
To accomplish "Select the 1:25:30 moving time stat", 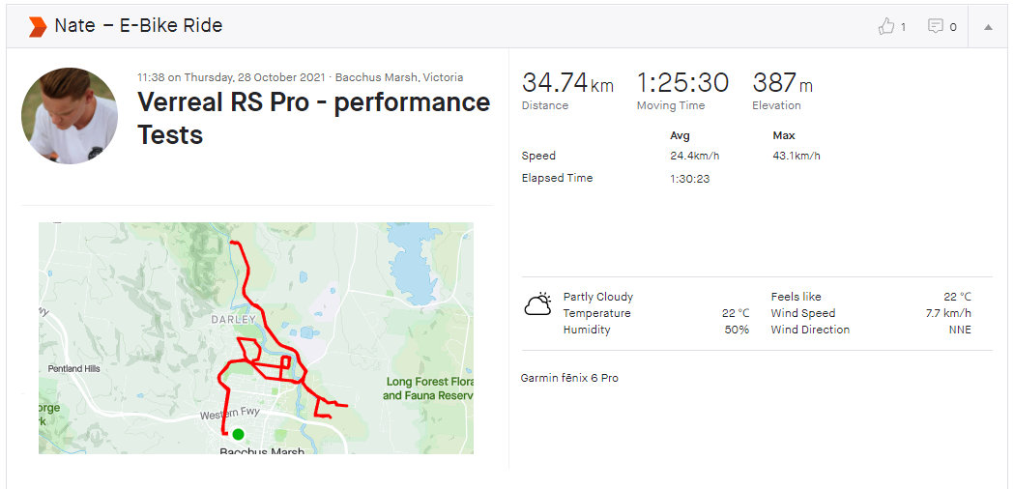I will click(x=682, y=91).
